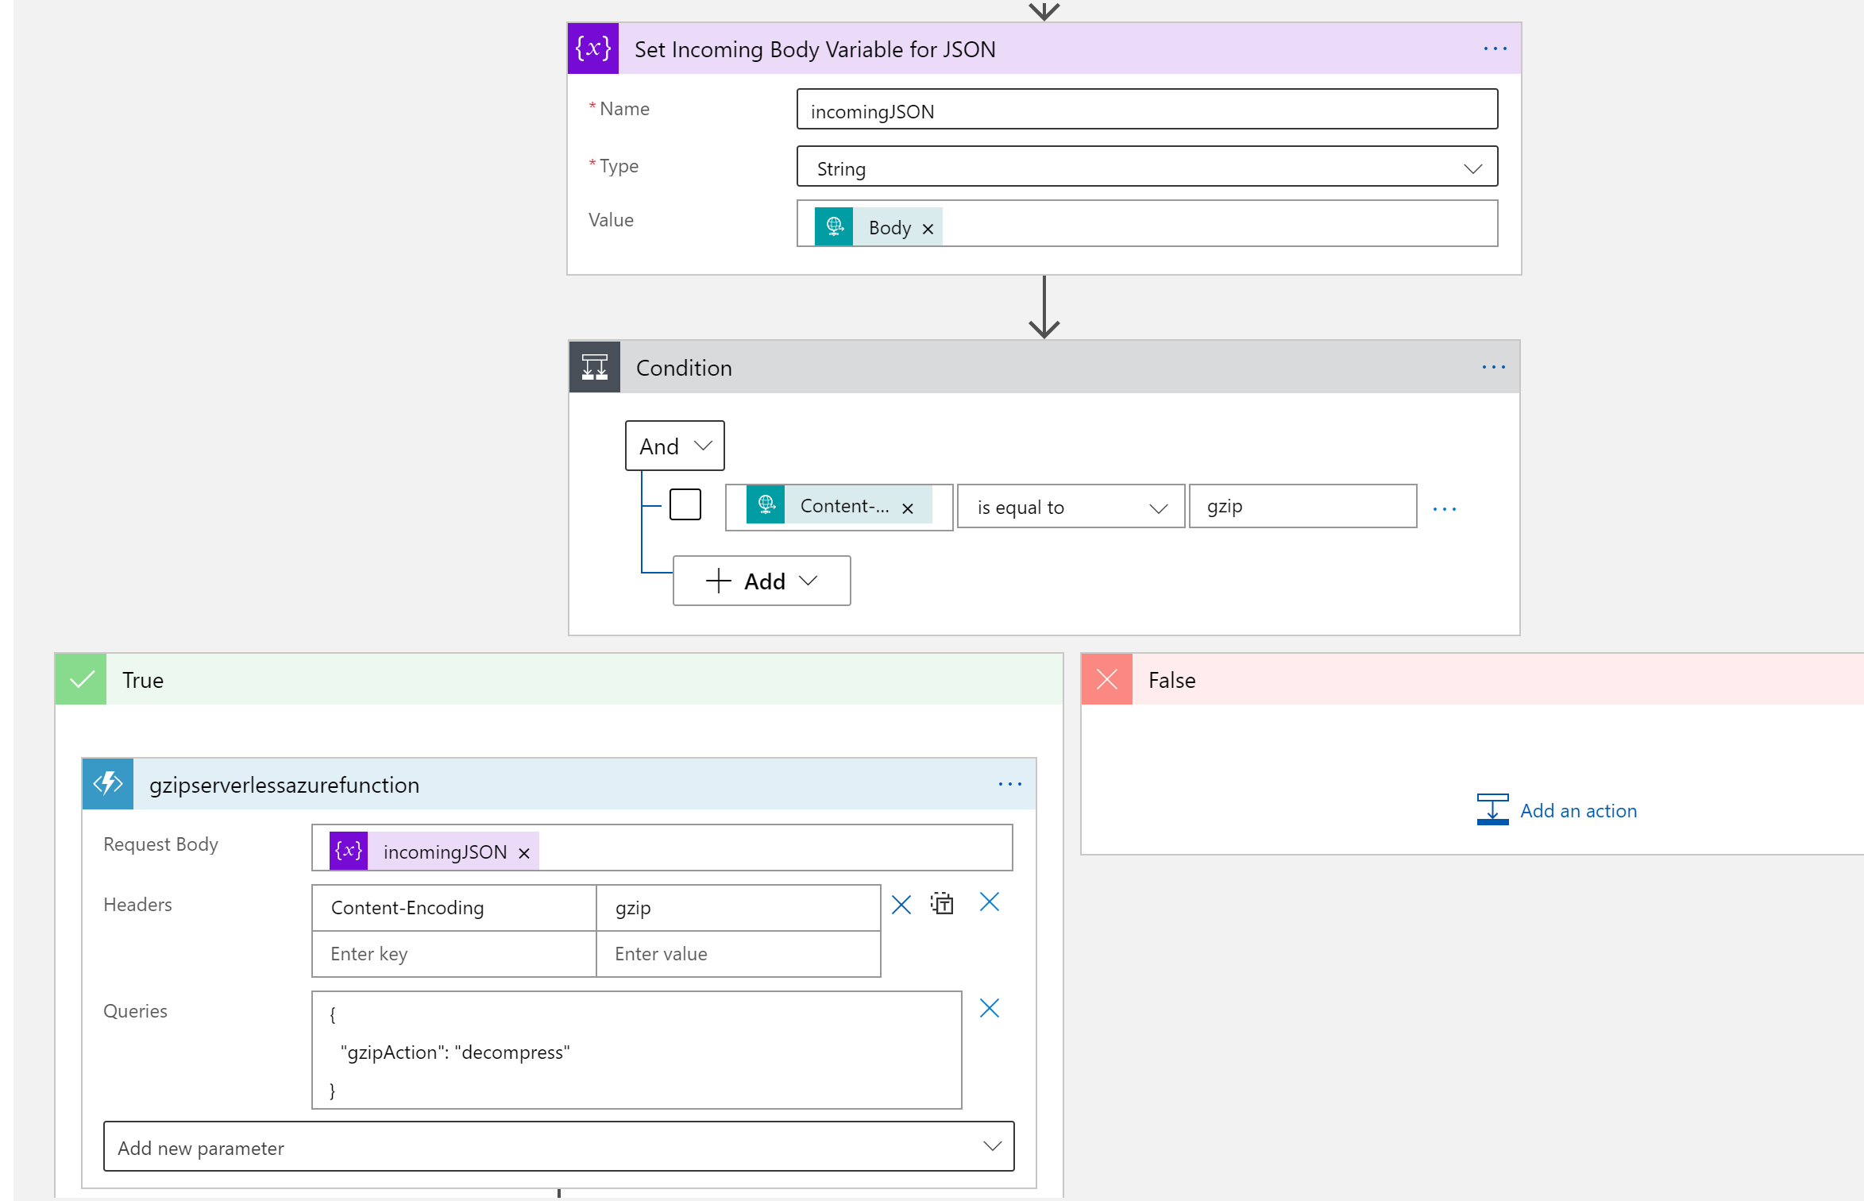Click the Add an action icon in the False branch
This screenshot has width=1864, height=1201.
(1493, 809)
